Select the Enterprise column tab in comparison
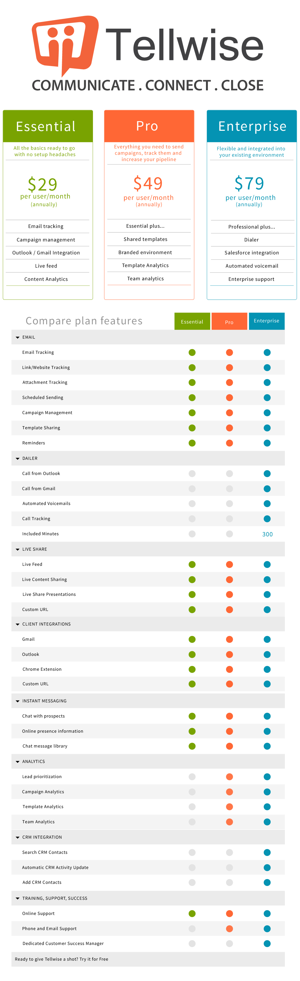This screenshot has height=981, width=300. [266, 321]
